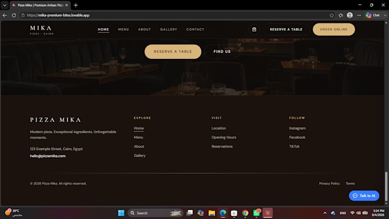Close the Pizza Mika browser tab
Viewport: 389px width, 219px height.
(66, 5)
